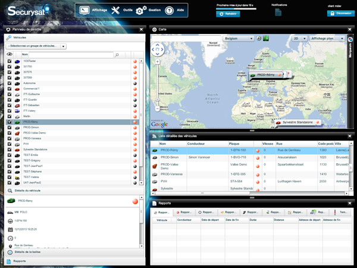Click the Déconnexion button
This screenshot has height=268, width=357.
[339, 14]
